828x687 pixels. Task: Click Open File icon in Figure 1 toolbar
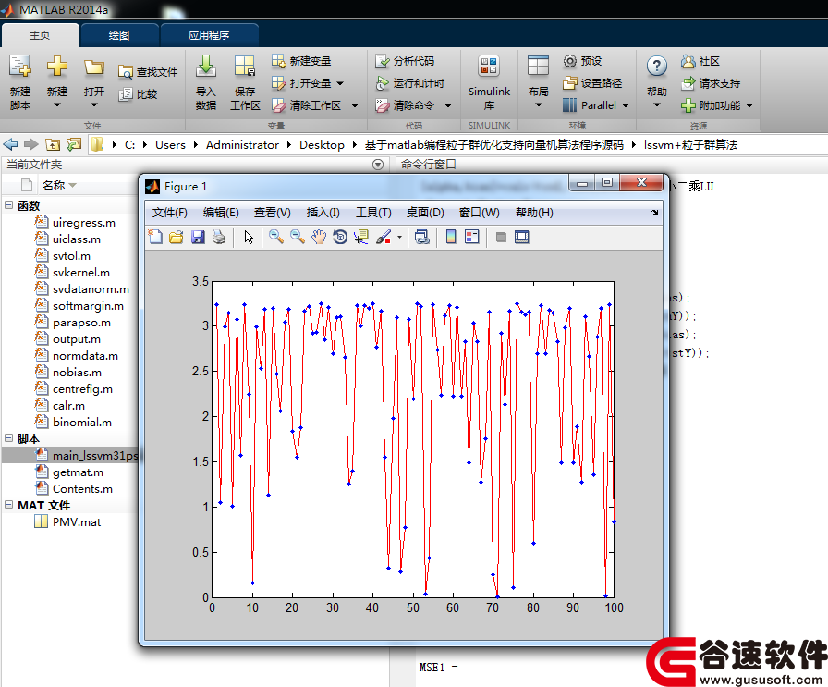[177, 237]
